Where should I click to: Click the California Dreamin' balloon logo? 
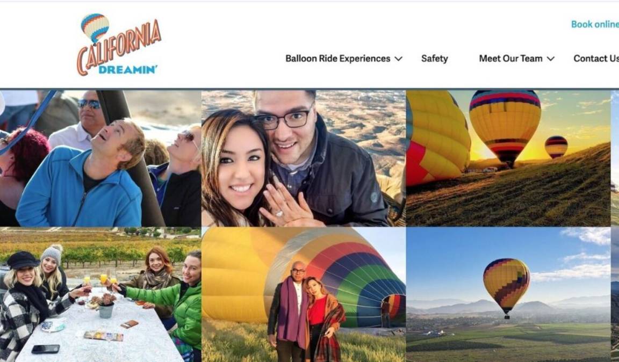119,45
